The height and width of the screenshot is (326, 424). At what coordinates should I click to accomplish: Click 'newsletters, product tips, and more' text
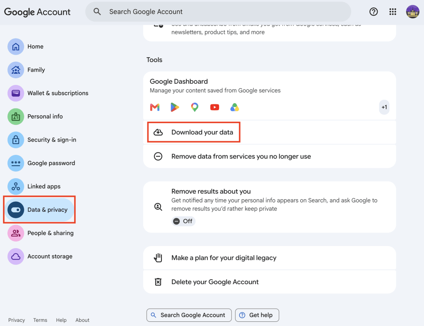pyautogui.click(x=218, y=32)
